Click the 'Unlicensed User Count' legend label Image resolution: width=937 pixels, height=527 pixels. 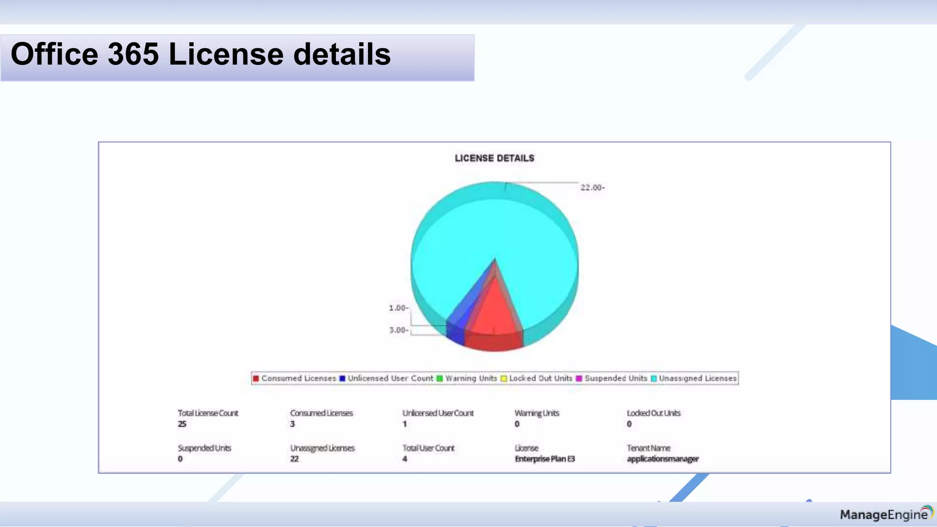[390, 378]
